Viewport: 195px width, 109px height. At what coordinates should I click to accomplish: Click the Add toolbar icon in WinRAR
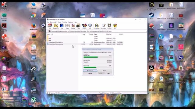[50, 26]
